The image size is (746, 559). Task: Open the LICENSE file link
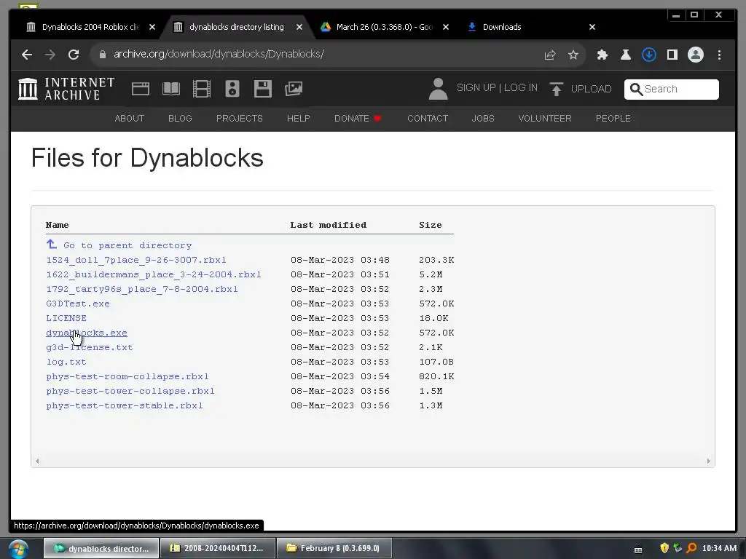point(66,318)
